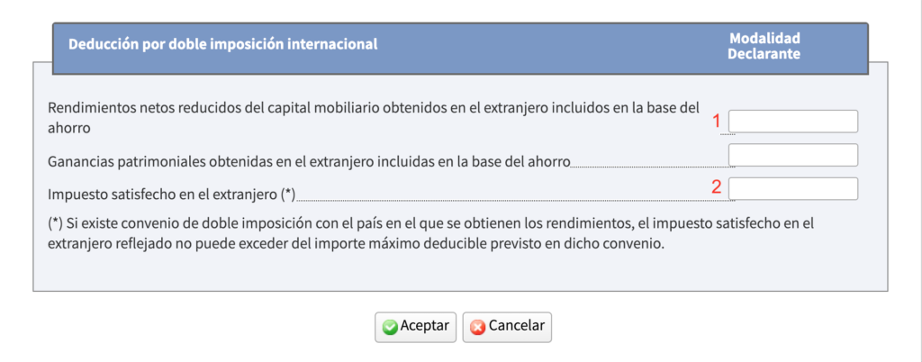922x362 pixels.
Task: Click the word ahorro on the first label's second line
Action: tap(69, 129)
